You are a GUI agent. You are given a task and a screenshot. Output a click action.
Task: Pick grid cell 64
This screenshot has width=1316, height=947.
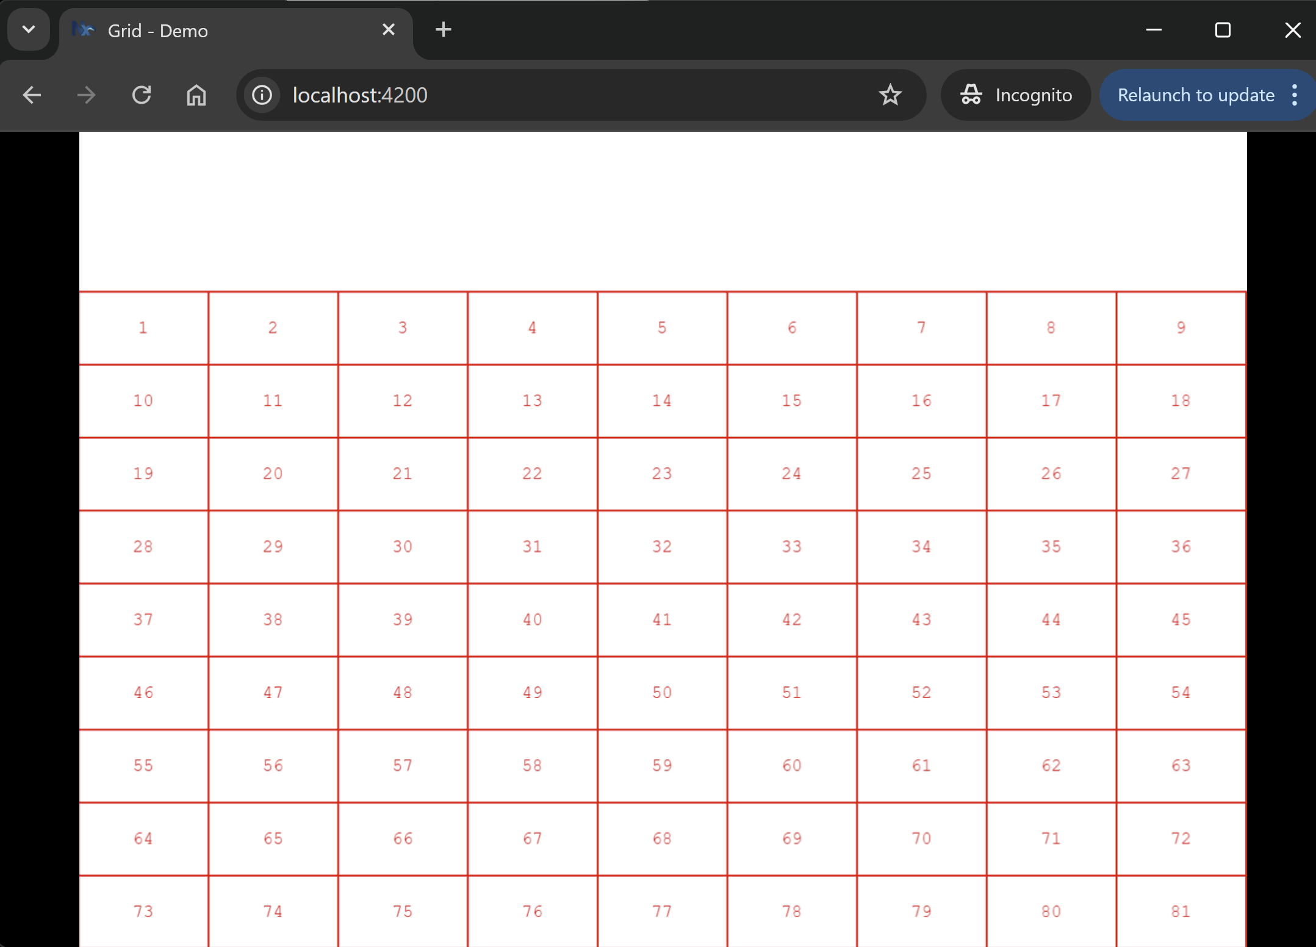143,839
